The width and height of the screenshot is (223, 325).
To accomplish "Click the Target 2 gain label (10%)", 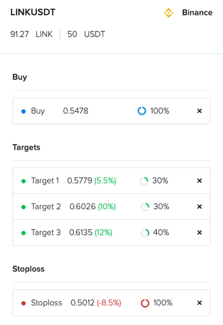I will [x=107, y=207].
